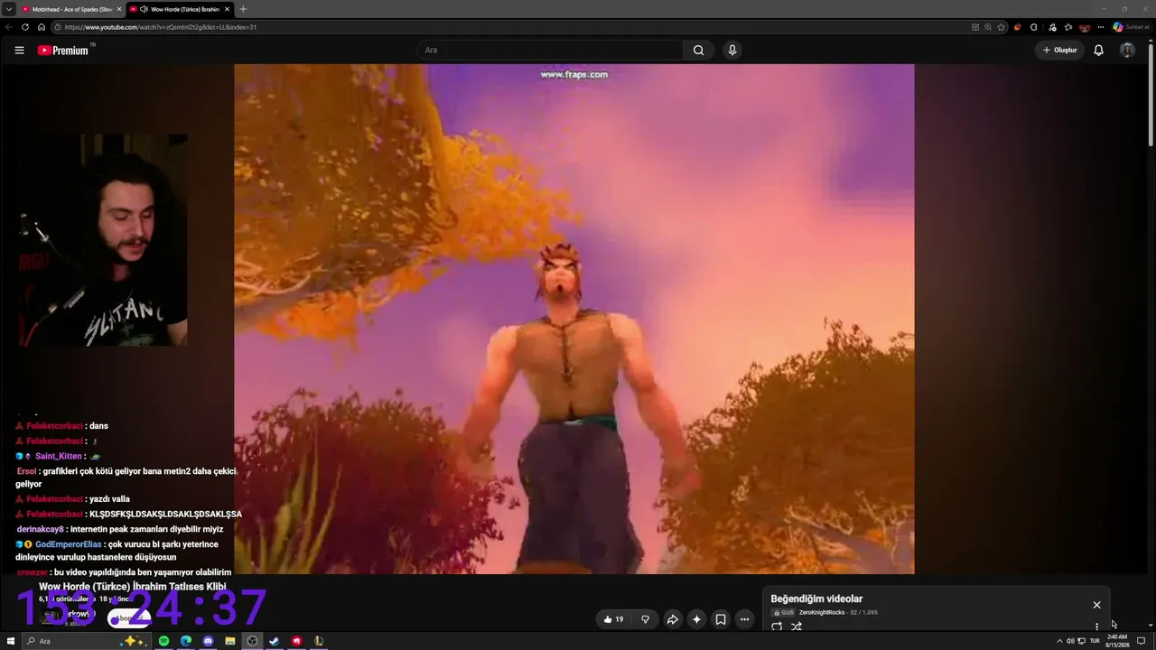Like the video with thumbs up
Screen dimensions: 1156x650
click(614, 619)
